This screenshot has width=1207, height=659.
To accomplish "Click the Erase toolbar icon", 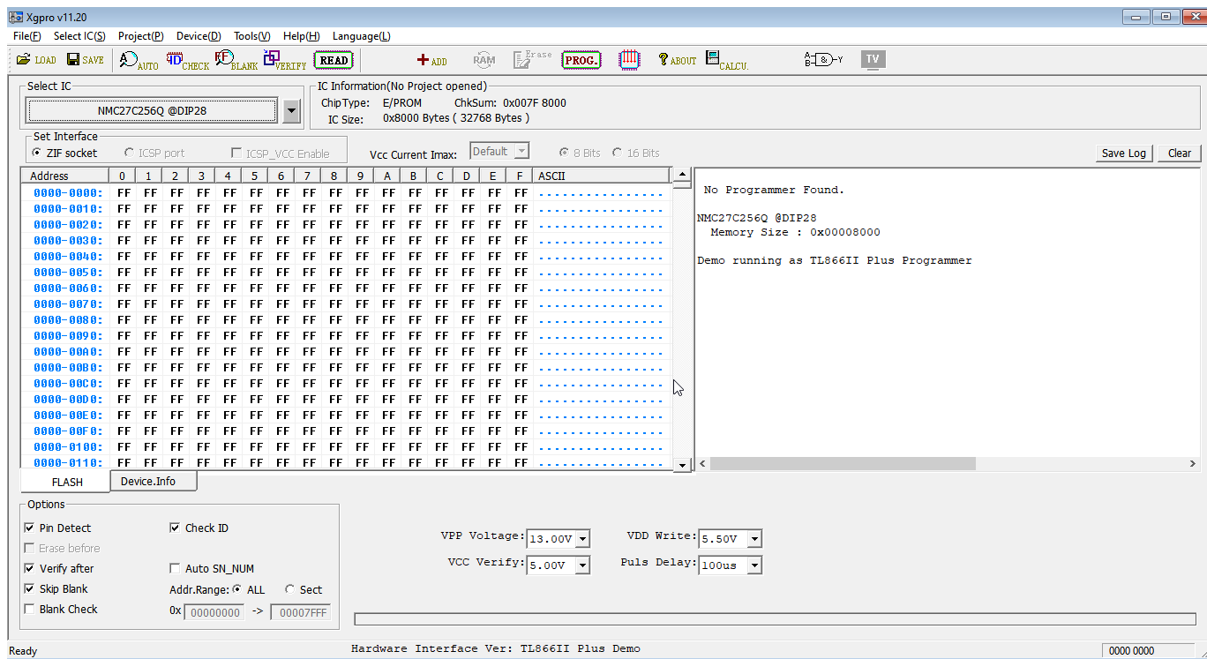I will pyautogui.click(x=532, y=59).
